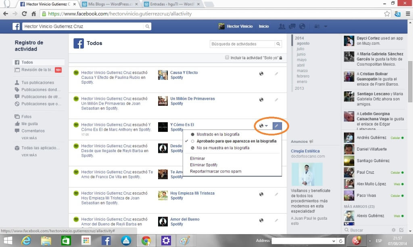Open chat with Andrés Gutiérrez

tap(374, 138)
